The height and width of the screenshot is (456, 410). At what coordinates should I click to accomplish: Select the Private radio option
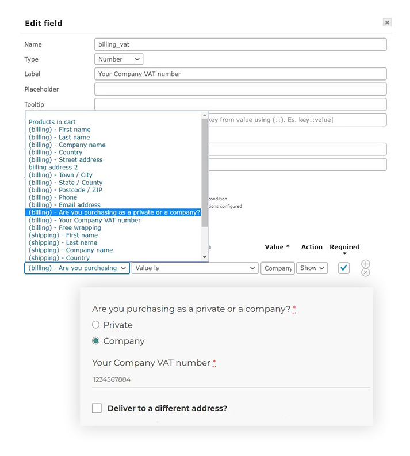(96, 325)
